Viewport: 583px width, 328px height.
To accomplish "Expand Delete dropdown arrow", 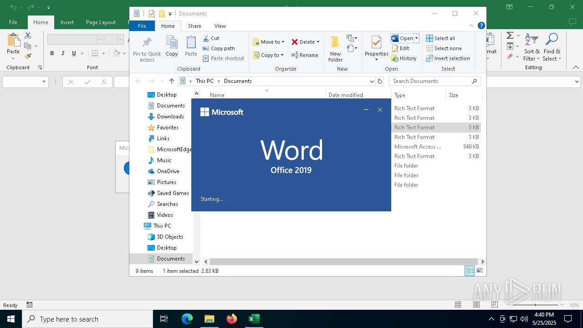I will pos(318,42).
